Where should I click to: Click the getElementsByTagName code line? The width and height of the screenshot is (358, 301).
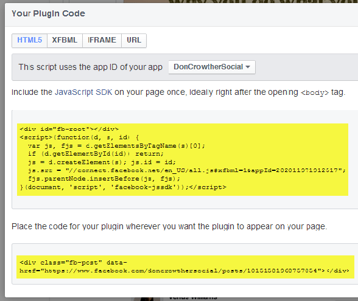coord(116,146)
